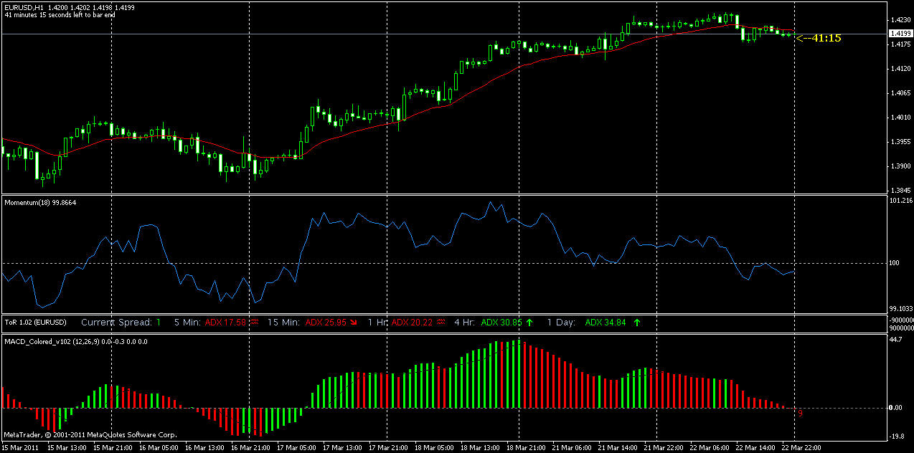This screenshot has width=914, height=453.
Task: Click the 1.4010 price axis label
Action: [x=900, y=118]
